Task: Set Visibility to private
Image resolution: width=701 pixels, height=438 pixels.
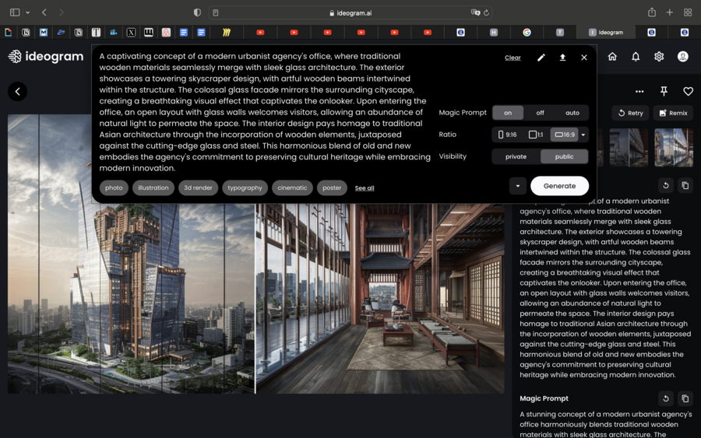Action: click(516, 156)
